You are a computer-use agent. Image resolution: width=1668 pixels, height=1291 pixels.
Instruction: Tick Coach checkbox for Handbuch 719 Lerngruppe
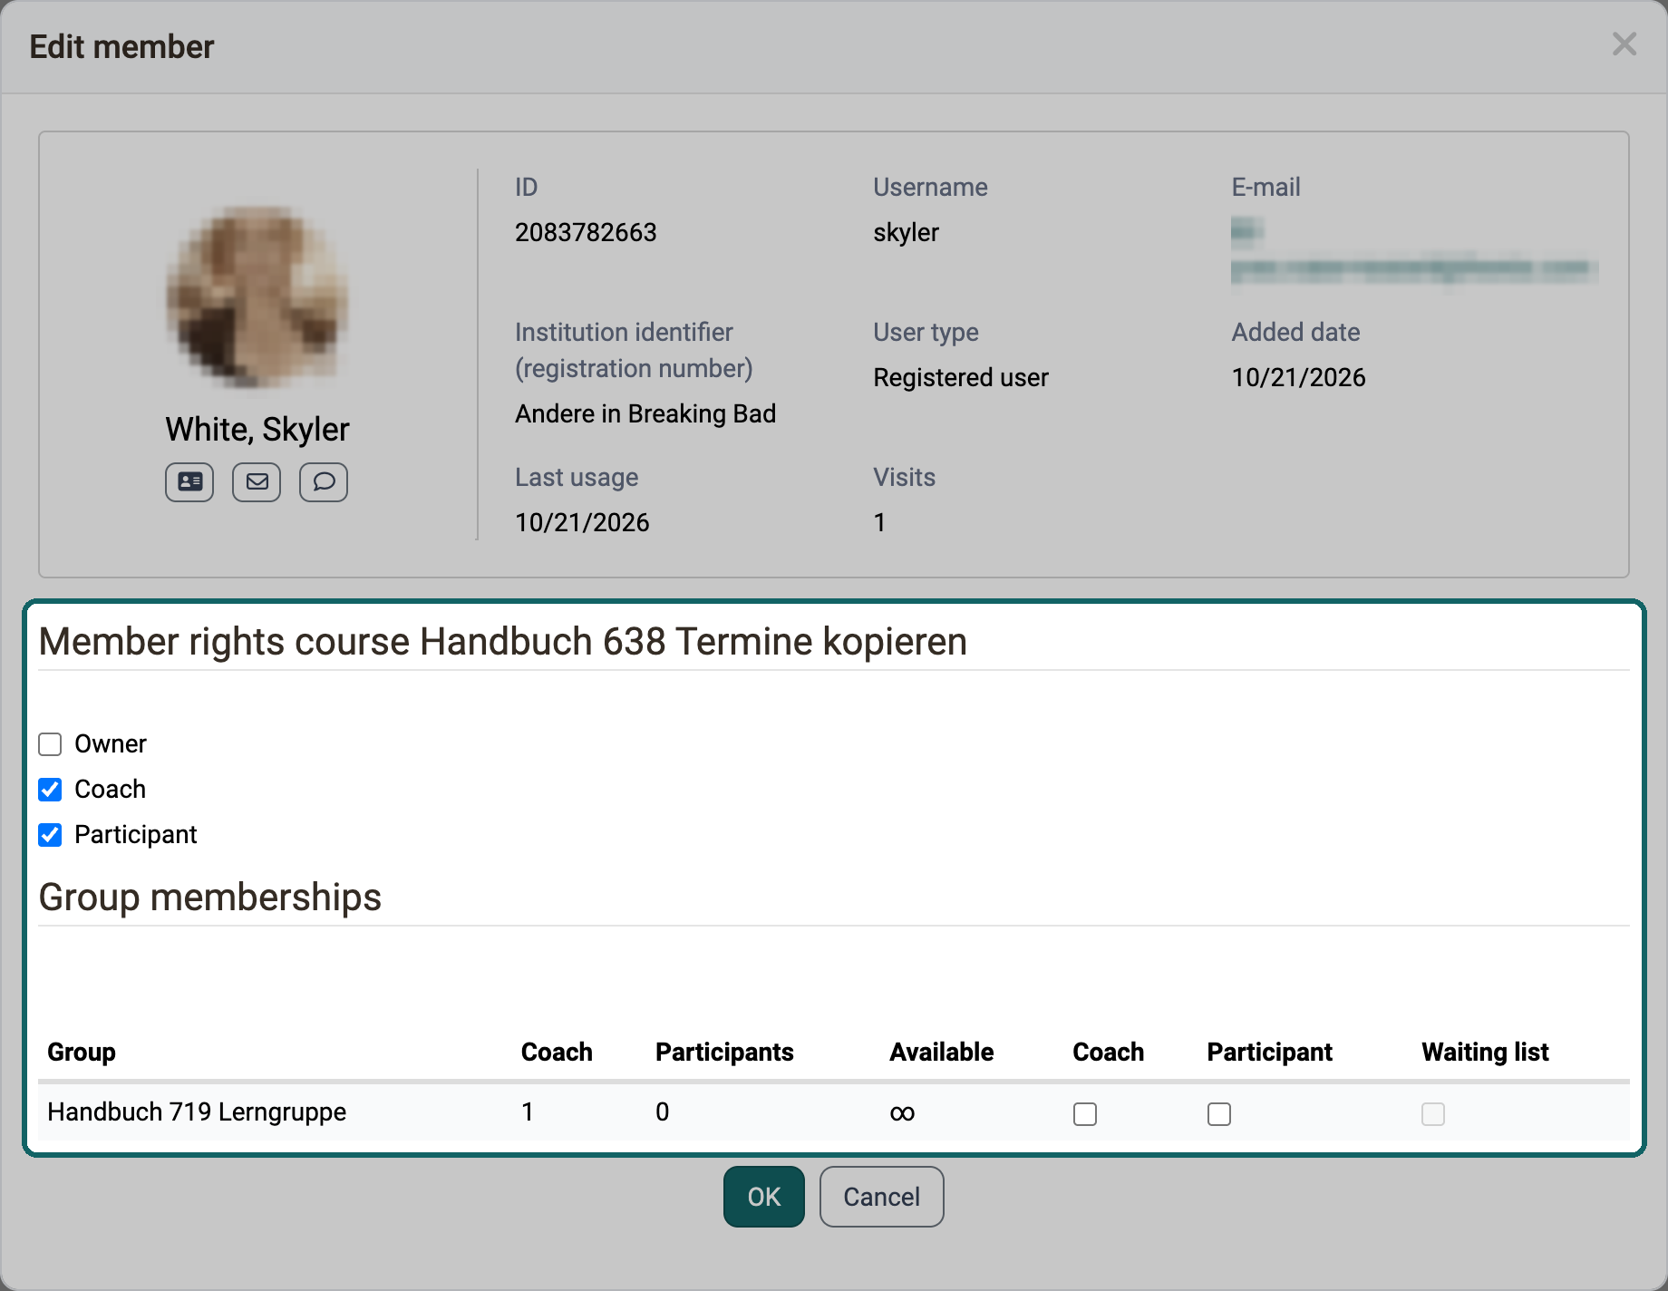1085,1113
